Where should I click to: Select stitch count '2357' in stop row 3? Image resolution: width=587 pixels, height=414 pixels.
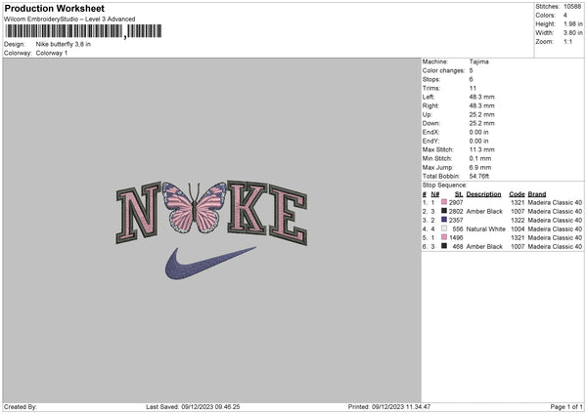(456, 220)
